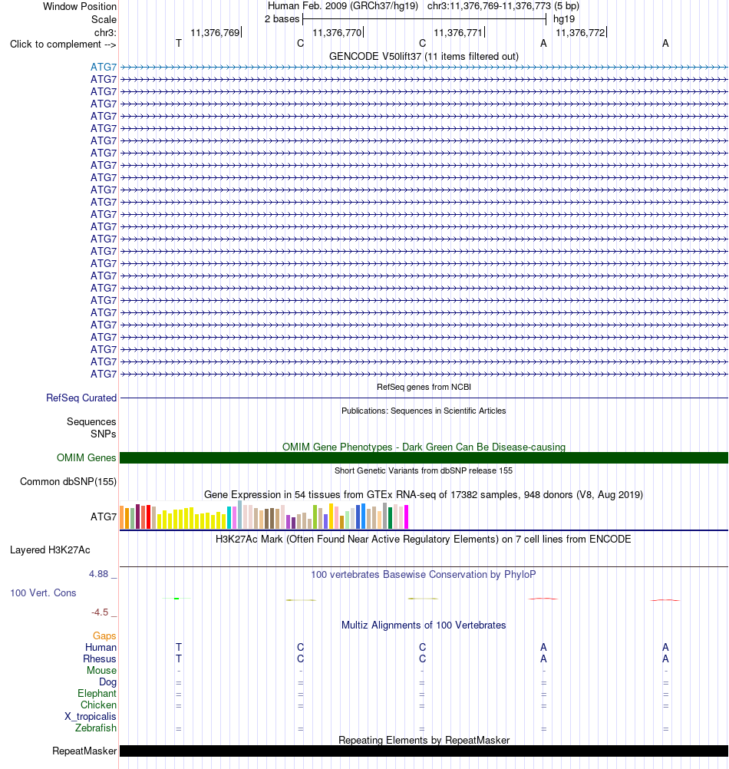Click the T base in the complement row
This screenshot has height=769, width=729.
tap(179, 44)
